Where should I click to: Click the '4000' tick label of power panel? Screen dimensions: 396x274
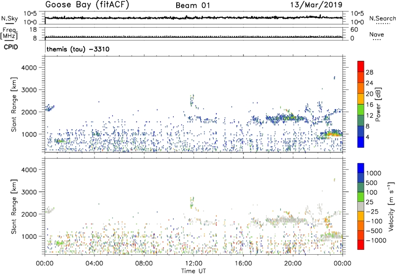(x=29, y=68)
